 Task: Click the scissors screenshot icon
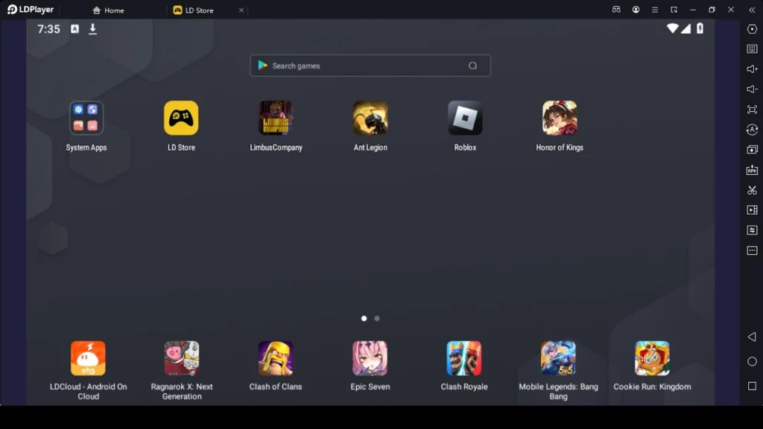(752, 190)
